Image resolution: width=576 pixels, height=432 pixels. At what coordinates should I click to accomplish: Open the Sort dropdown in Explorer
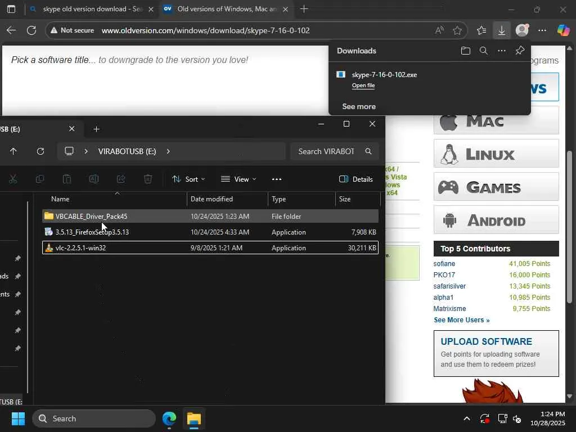pyautogui.click(x=188, y=179)
